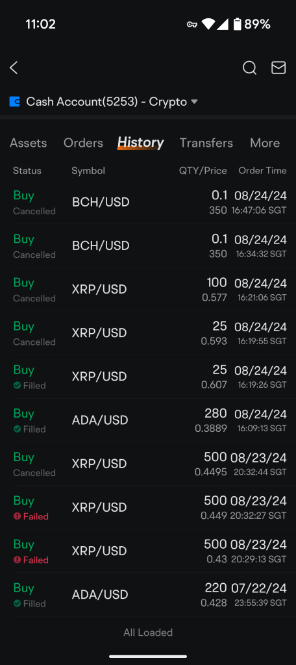Tap the battery icon in status bar

point(237,24)
